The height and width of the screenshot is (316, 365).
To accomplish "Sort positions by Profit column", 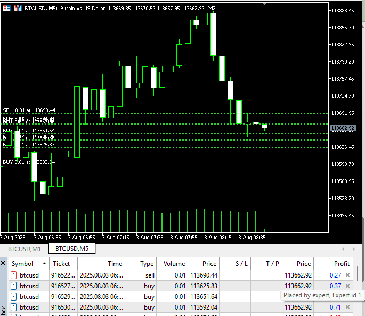I will [x=334, y=264].
